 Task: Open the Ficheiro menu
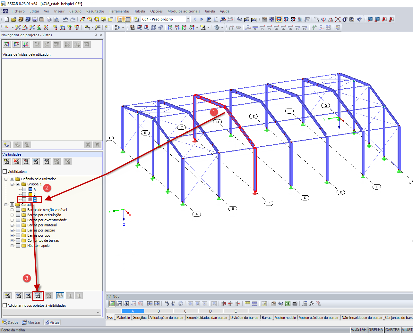point(18,11)
